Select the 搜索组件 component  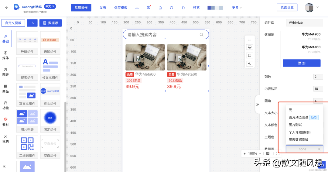pos(27,69)
